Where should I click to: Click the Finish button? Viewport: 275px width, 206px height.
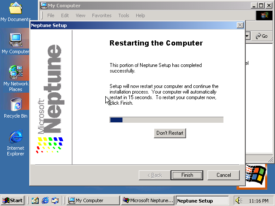[187, 175]
